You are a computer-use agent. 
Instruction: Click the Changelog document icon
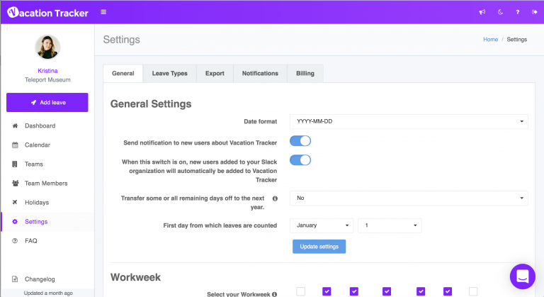pos(15,279)
